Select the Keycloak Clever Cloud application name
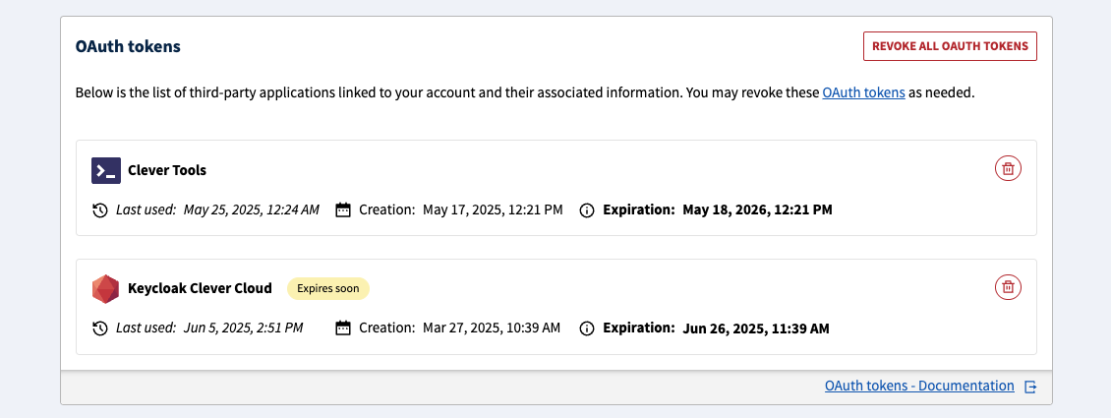The width and height of the screenshot is (1111, 418). pyautogui.click(x=200, y=288)
